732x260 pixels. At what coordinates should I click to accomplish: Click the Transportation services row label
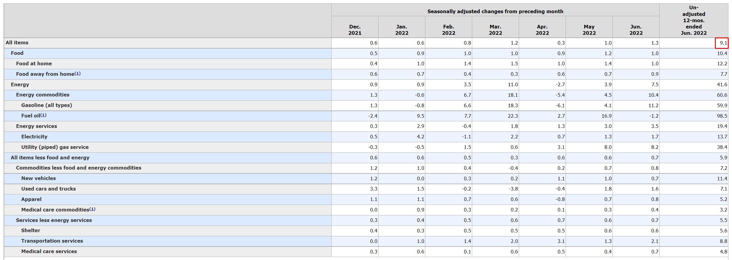52,241
